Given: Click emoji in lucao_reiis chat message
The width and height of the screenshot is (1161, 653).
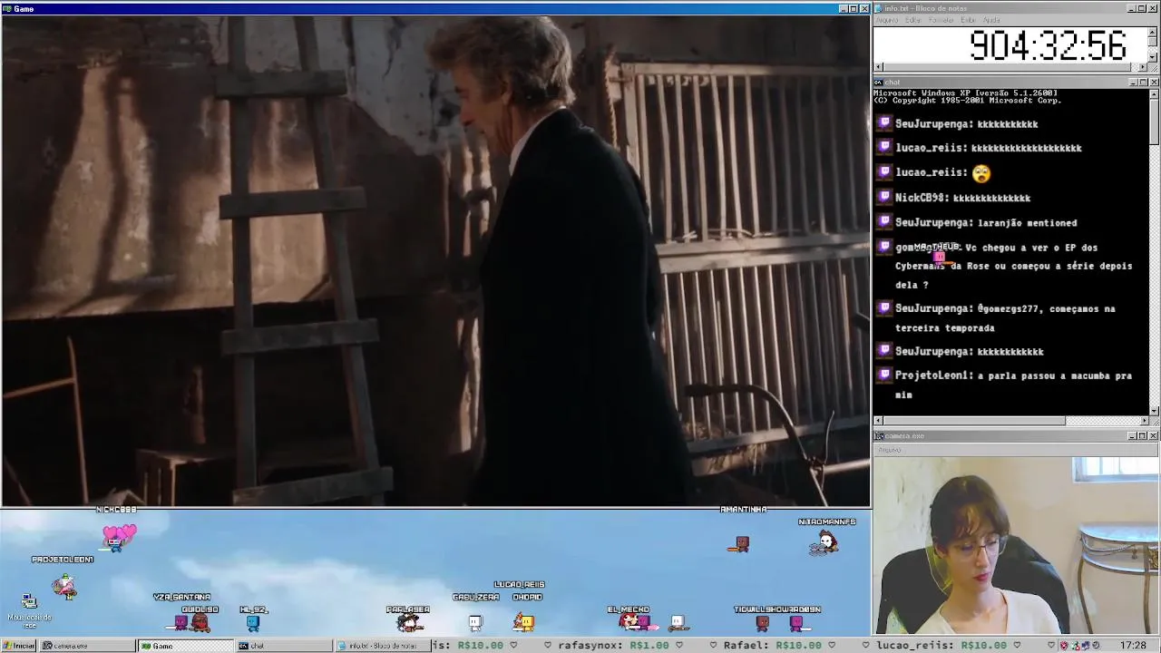Looking at the screenshot, I should coord(981,172).
